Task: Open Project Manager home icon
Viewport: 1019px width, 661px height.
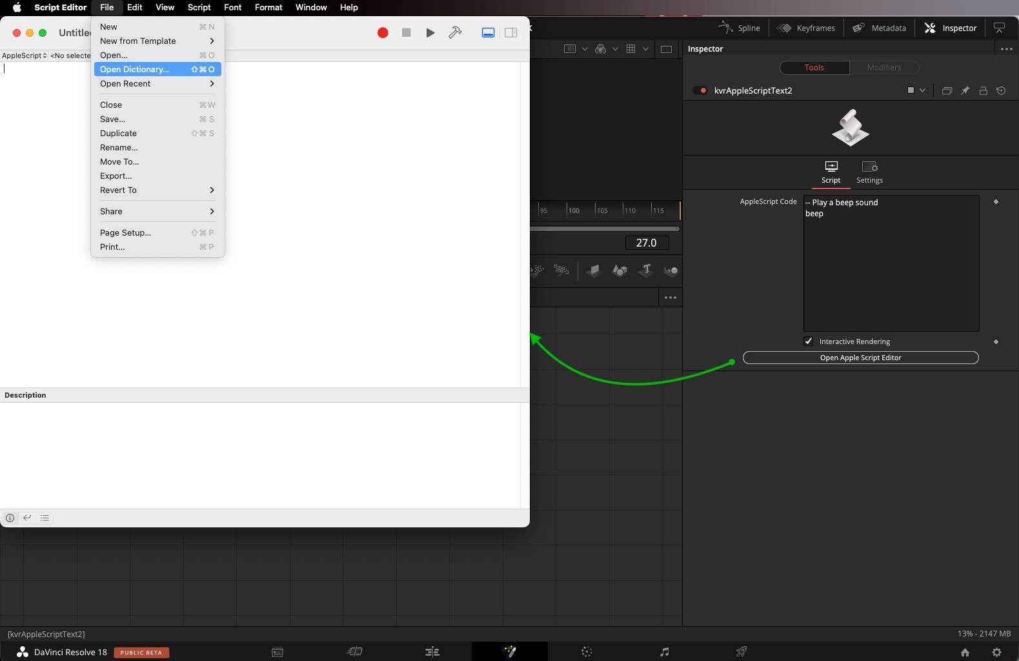Action: click(965, 653)
